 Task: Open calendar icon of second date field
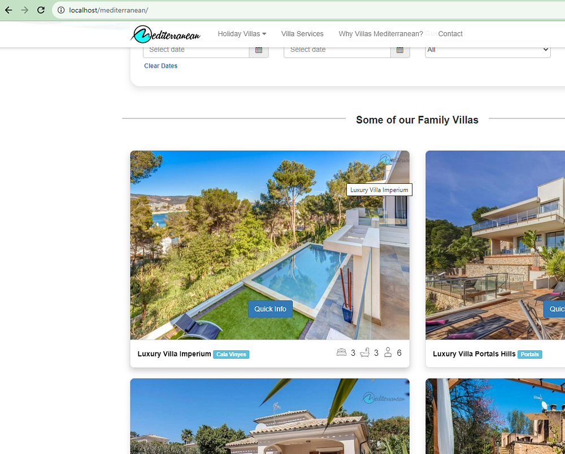(x=400, y=50)
